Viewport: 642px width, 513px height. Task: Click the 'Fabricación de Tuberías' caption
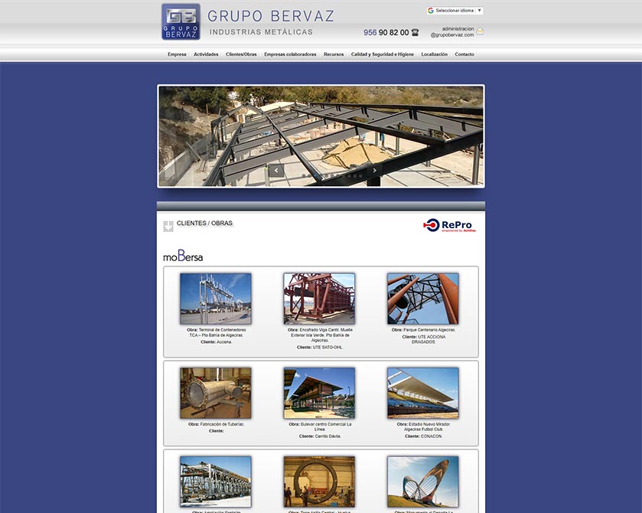[x=217, y=424]
